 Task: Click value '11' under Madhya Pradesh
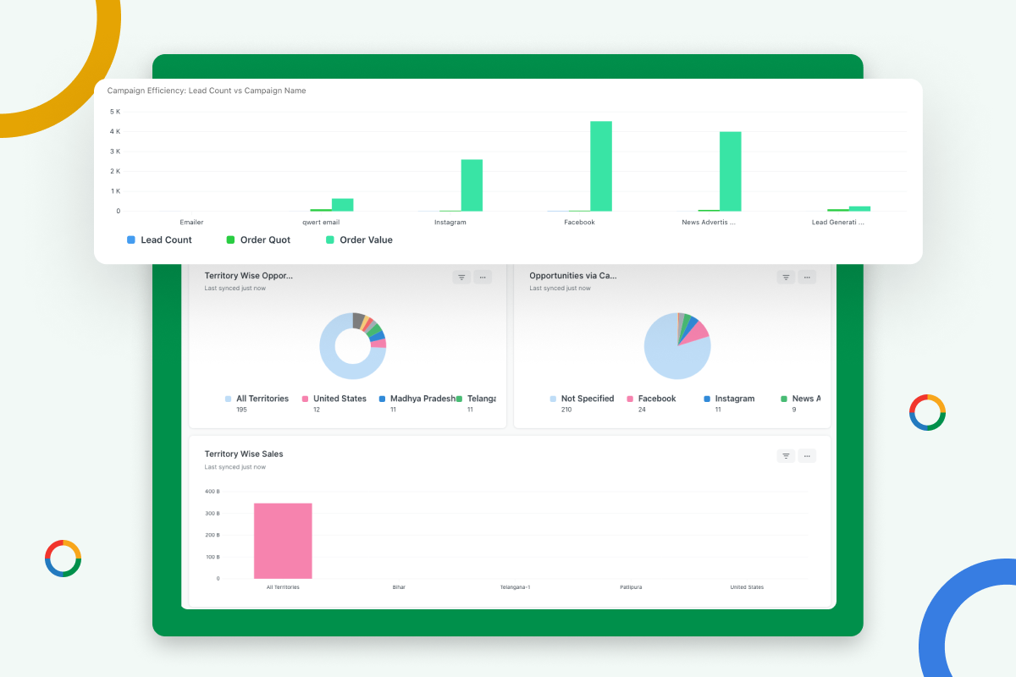click(394, 410)
